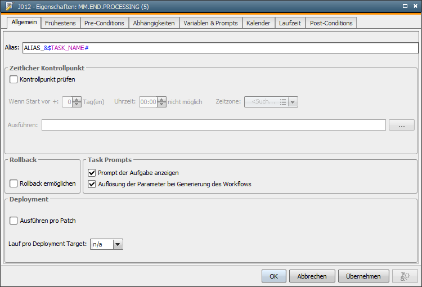Click the variable resolve icon button
Viewport: 422px width, 287px height.
click(x=405, y=276)
